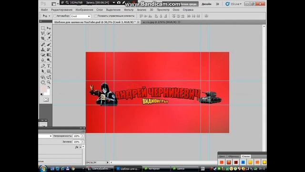This screenshot has height=172, width=305.
Task: Open the Изображение menu
Action: click(84, 10)
